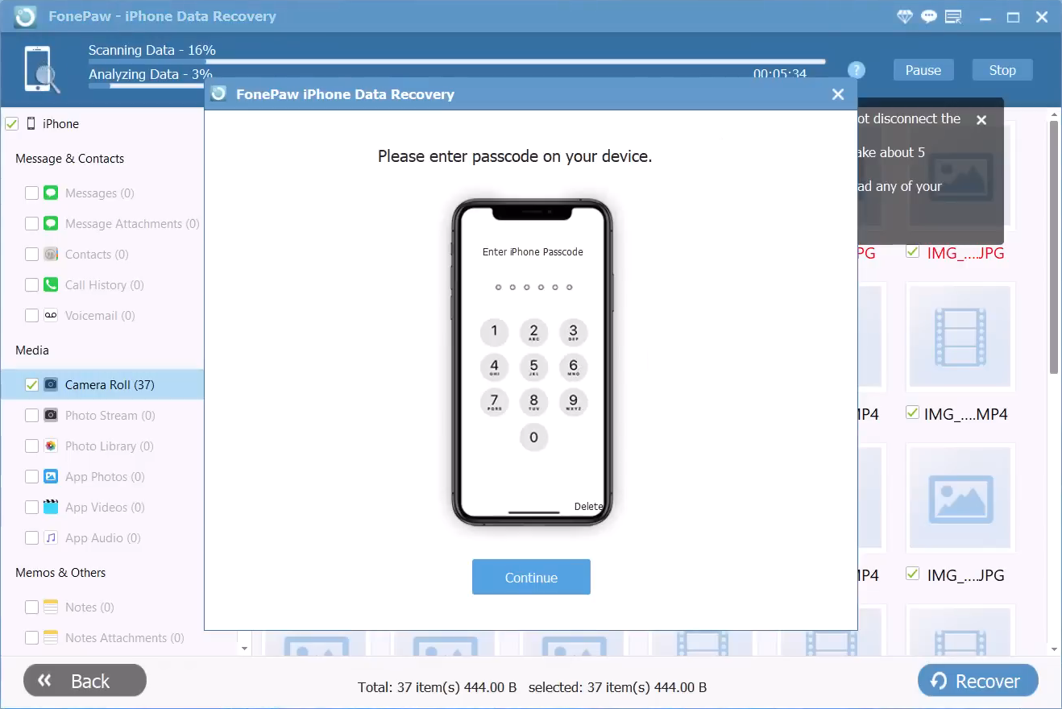Open the feedback speech bubble icon
This screenshot has width=1062, height=709.
[929, 16]
